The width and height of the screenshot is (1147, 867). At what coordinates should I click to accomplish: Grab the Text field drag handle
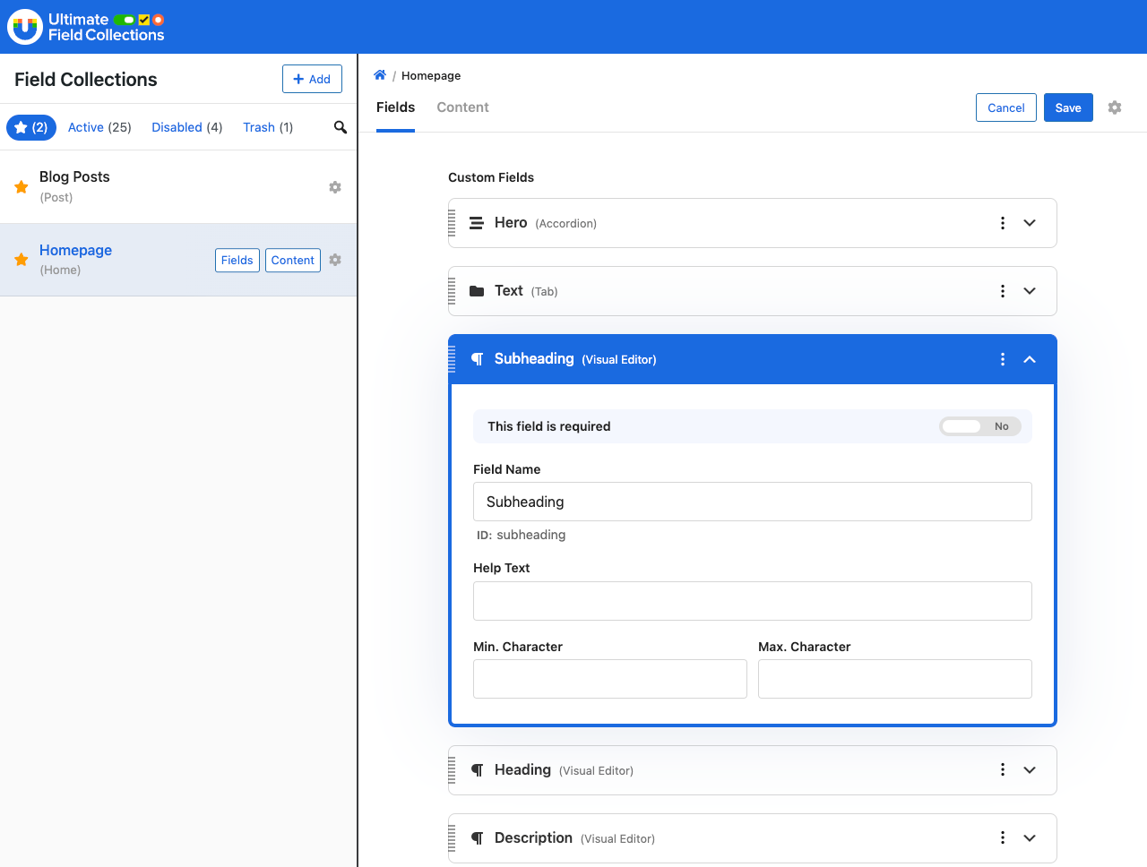(452, 291)
